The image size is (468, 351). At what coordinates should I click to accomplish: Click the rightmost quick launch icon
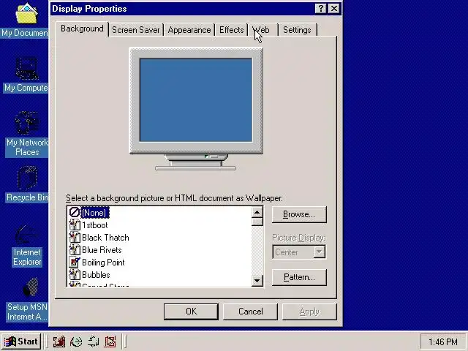[x=110, y=341]
